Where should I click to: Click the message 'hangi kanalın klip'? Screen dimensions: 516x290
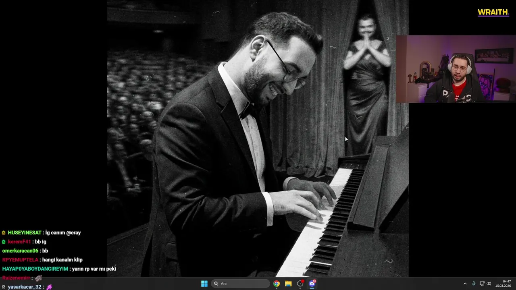pos(62,260)
